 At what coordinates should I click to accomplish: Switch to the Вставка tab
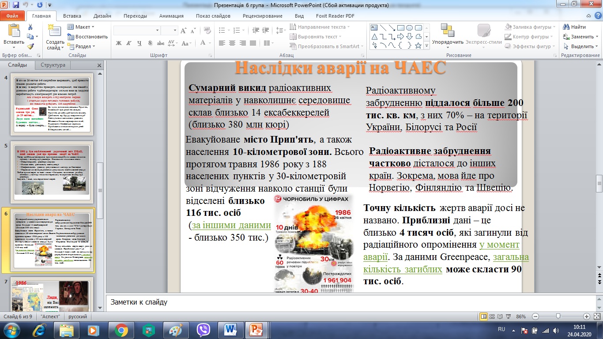click(x=72, y=16)
